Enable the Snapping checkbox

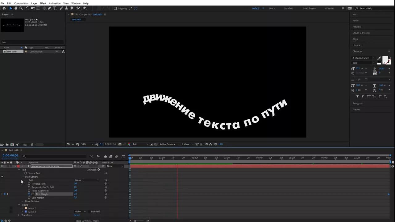tap(115, 8)
